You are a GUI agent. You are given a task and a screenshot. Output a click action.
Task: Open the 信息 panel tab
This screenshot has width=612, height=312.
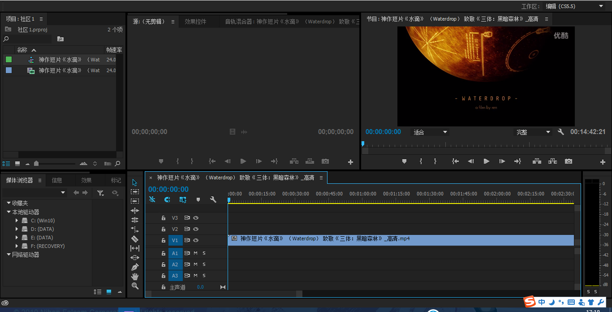[x=57, y=180]
